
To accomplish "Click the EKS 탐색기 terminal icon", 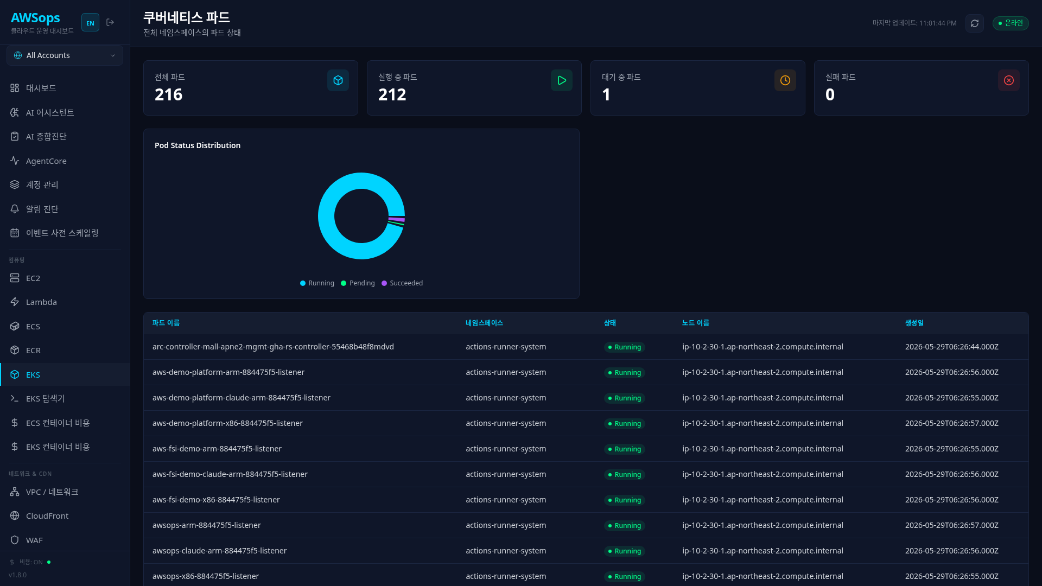I will click(x=15, y=398).
